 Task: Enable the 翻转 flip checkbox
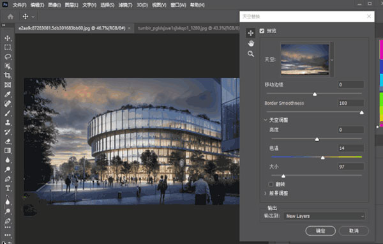tap(271, 184)
